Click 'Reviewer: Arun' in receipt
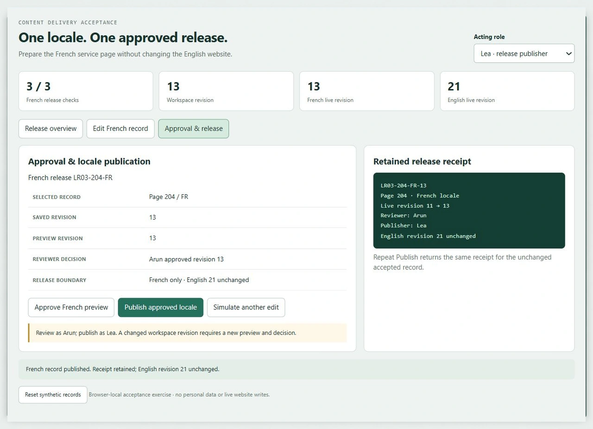This screenshot has width=593, height=429. [x=404, y=216]
